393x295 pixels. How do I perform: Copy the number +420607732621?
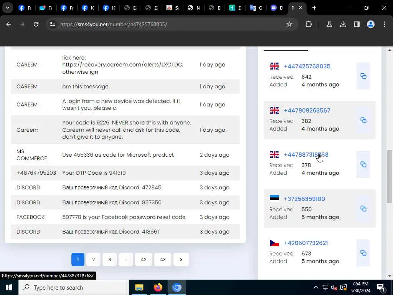point(363,253)
